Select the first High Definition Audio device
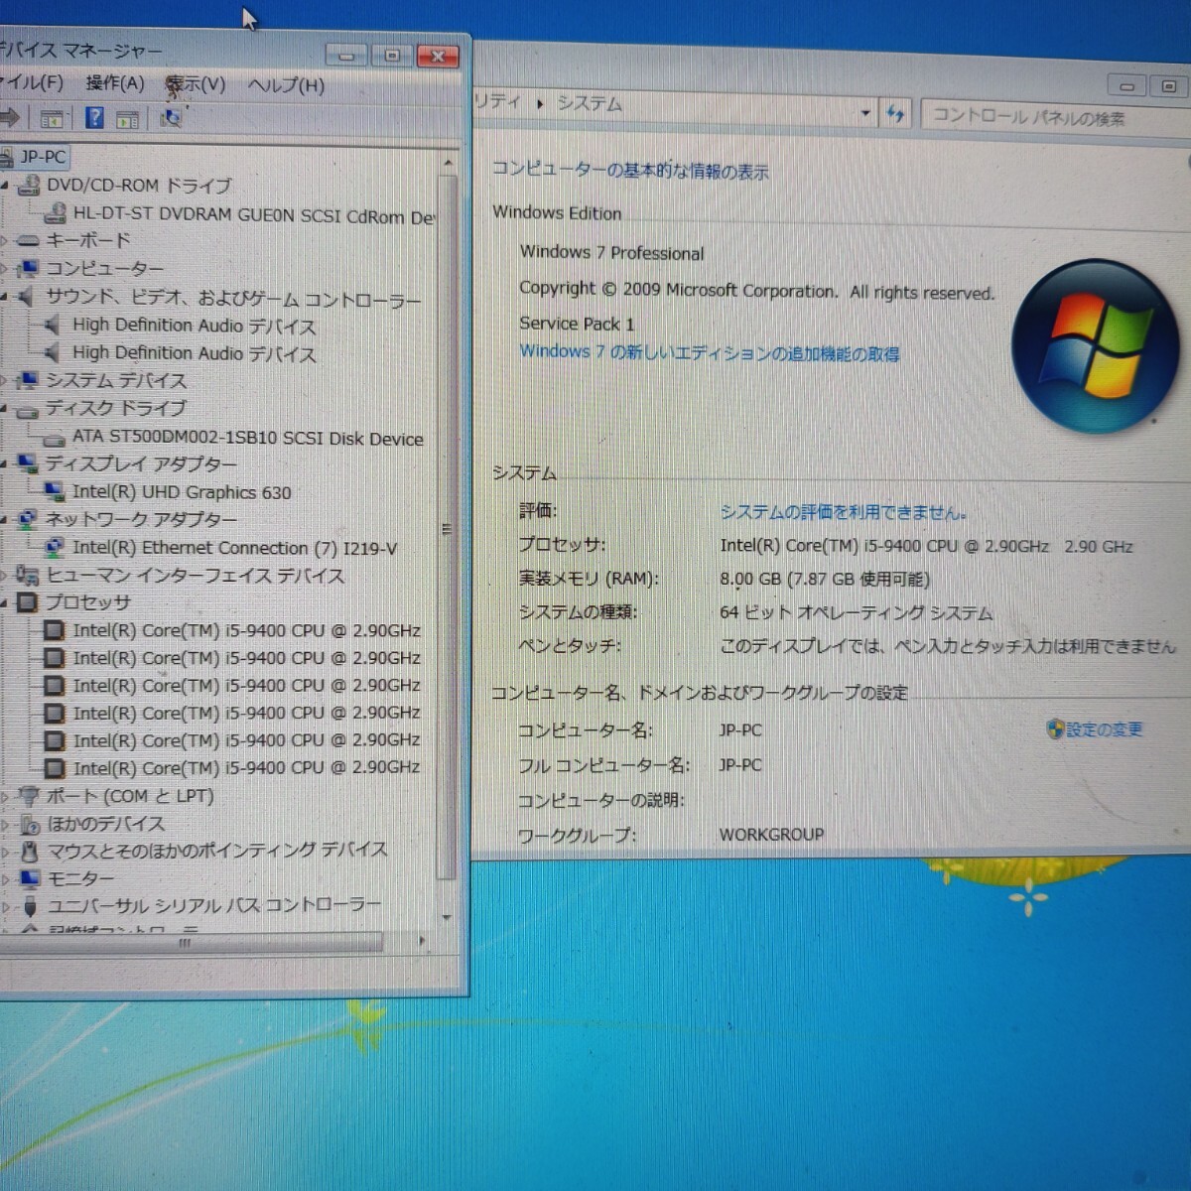Image resolution: width=1191 pixels, height=1191 pixels. [194, 326]
